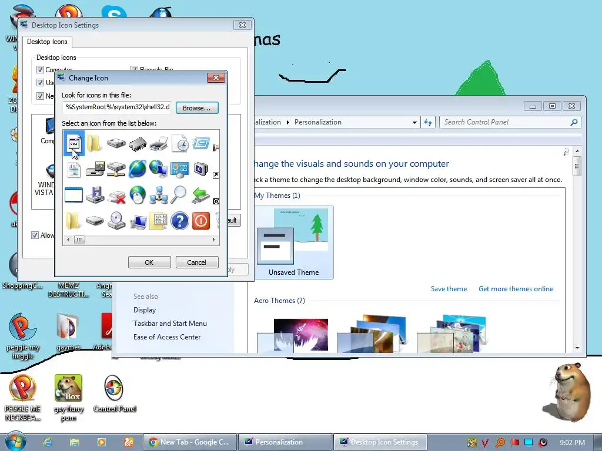Select the monitor with moon icon

point(201,169)
